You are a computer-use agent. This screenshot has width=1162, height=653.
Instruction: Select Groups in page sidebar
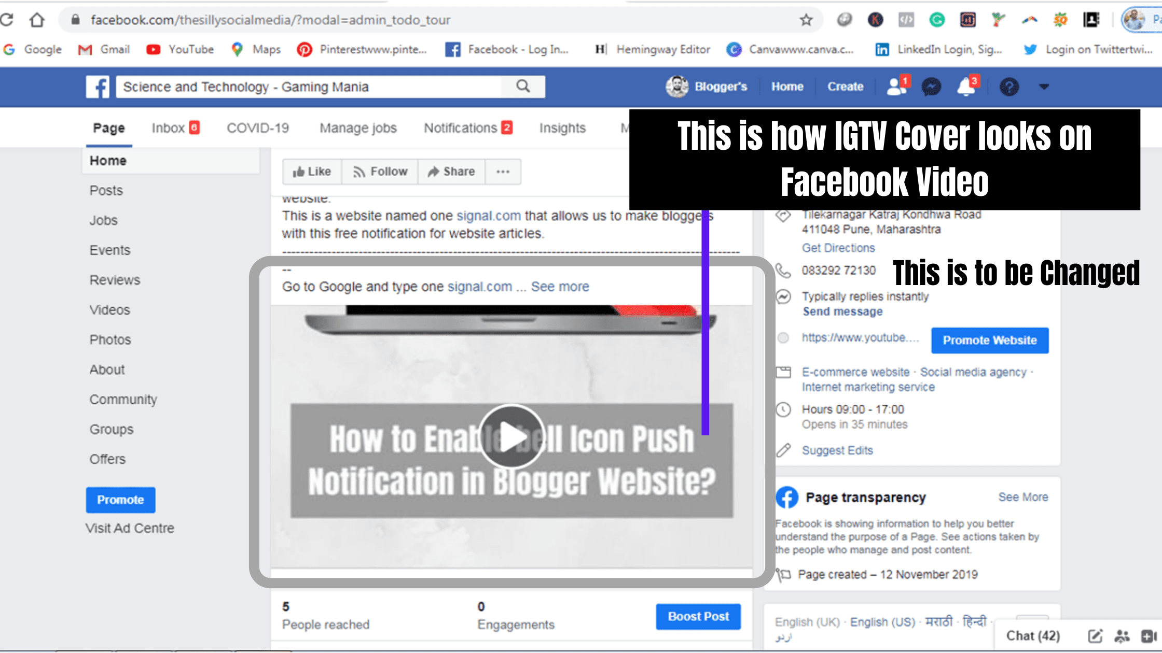[111, 429]
